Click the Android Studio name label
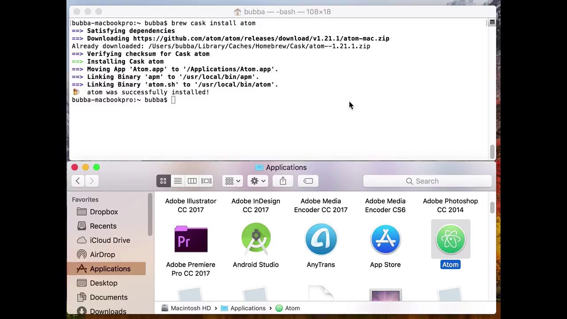The image size is (567, 319). pyautogui.click(x=256, y=265)
